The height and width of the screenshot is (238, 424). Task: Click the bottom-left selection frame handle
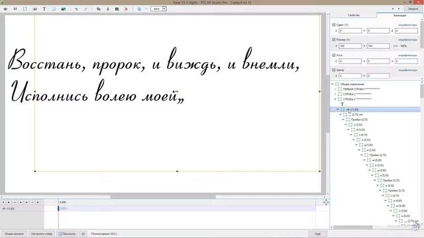pos(35,171)
